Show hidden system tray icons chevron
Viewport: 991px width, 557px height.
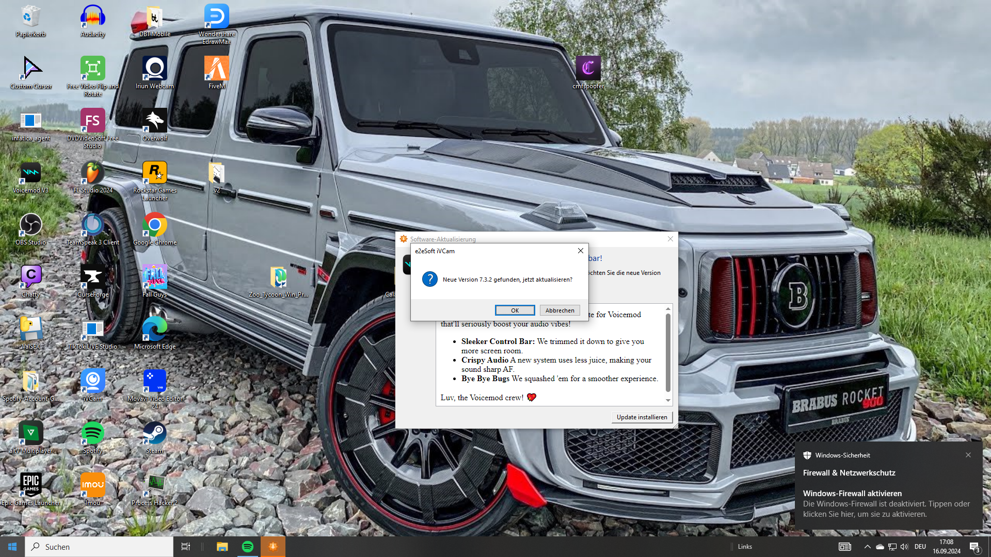(867, 547)
